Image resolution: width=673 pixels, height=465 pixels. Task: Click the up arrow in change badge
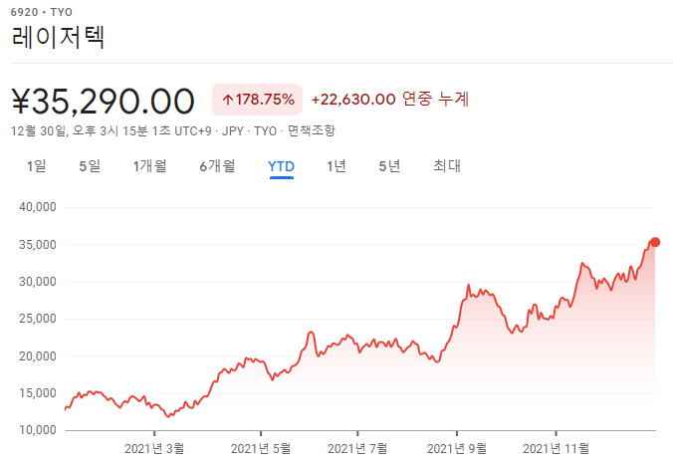(227, 100)
